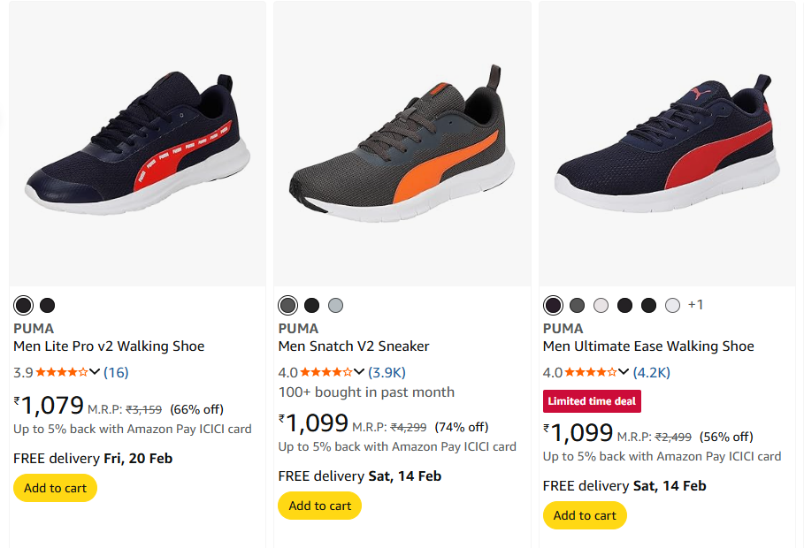Expand rating chevron for Ultimate Ease Walking Shoe
Viewport: 804px width, 548px height.
point(624,372)
